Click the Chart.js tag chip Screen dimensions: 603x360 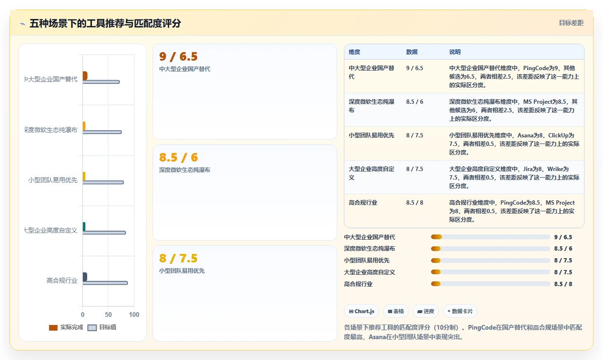coord(361,311)
